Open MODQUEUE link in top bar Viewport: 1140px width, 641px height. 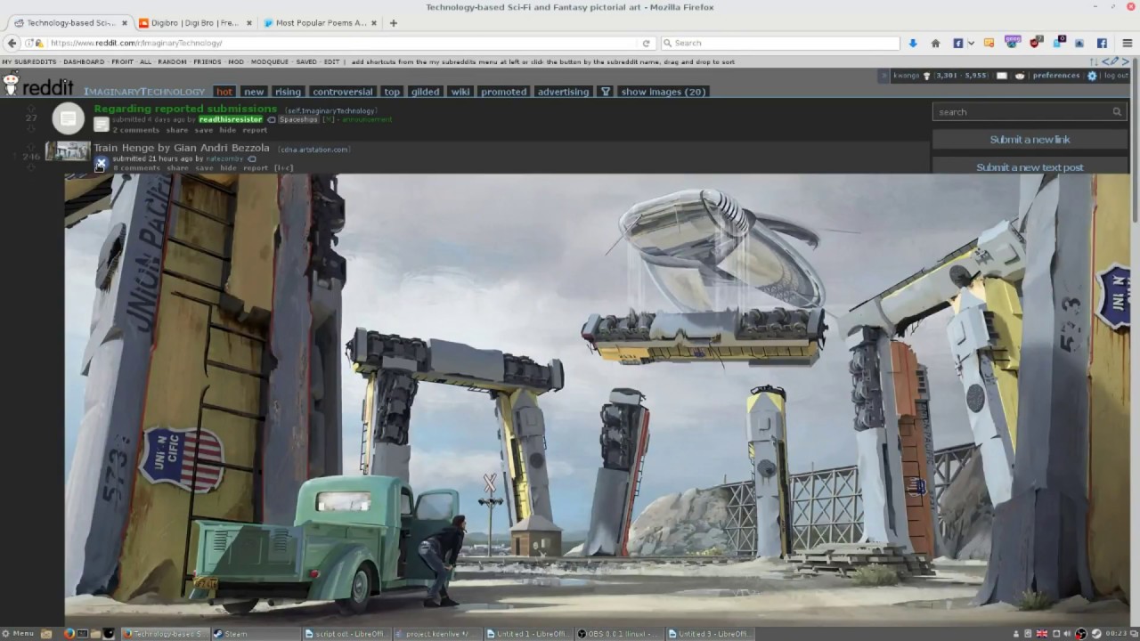point(270,62)
